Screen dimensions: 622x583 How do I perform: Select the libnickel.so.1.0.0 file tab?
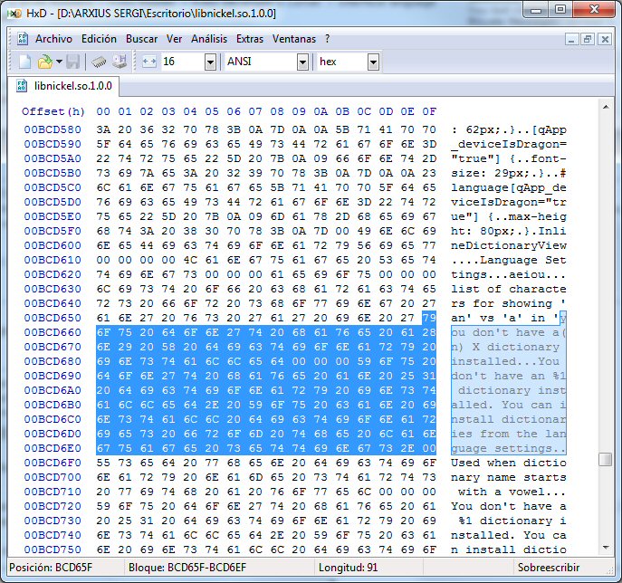(65, 86)
